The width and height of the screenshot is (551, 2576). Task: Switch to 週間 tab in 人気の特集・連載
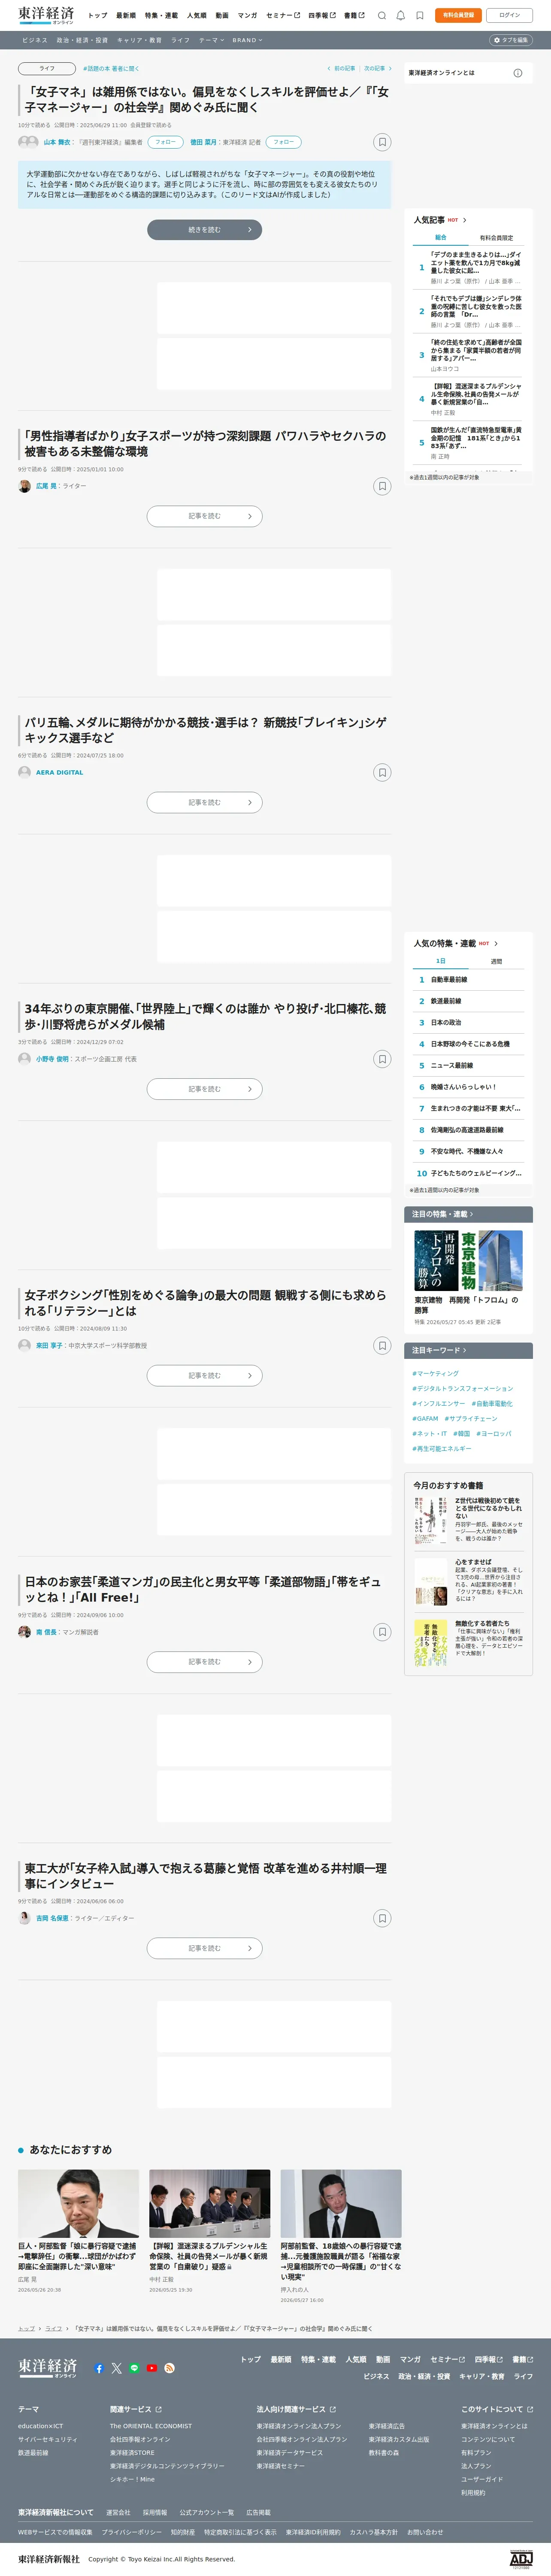point(496,961)
